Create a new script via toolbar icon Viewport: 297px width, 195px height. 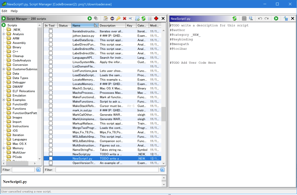[137, 18]
